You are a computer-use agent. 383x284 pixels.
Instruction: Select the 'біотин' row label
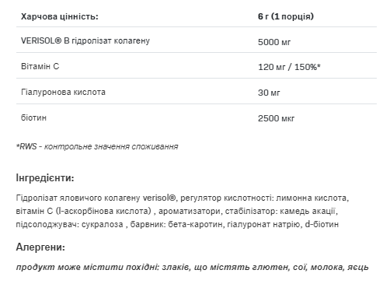pos(33,117)
